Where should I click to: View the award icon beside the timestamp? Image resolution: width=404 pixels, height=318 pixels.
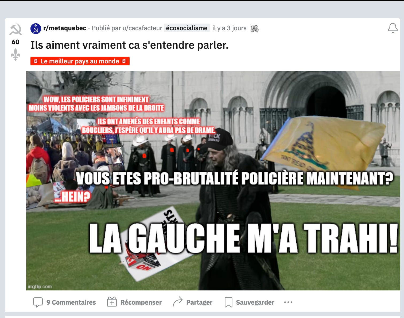click(x=254, y=28)
